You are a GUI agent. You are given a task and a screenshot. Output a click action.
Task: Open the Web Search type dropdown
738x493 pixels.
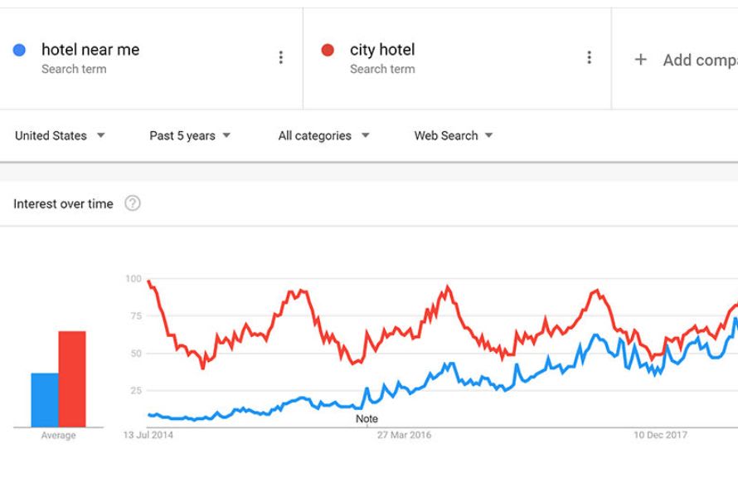coord(454,135)
